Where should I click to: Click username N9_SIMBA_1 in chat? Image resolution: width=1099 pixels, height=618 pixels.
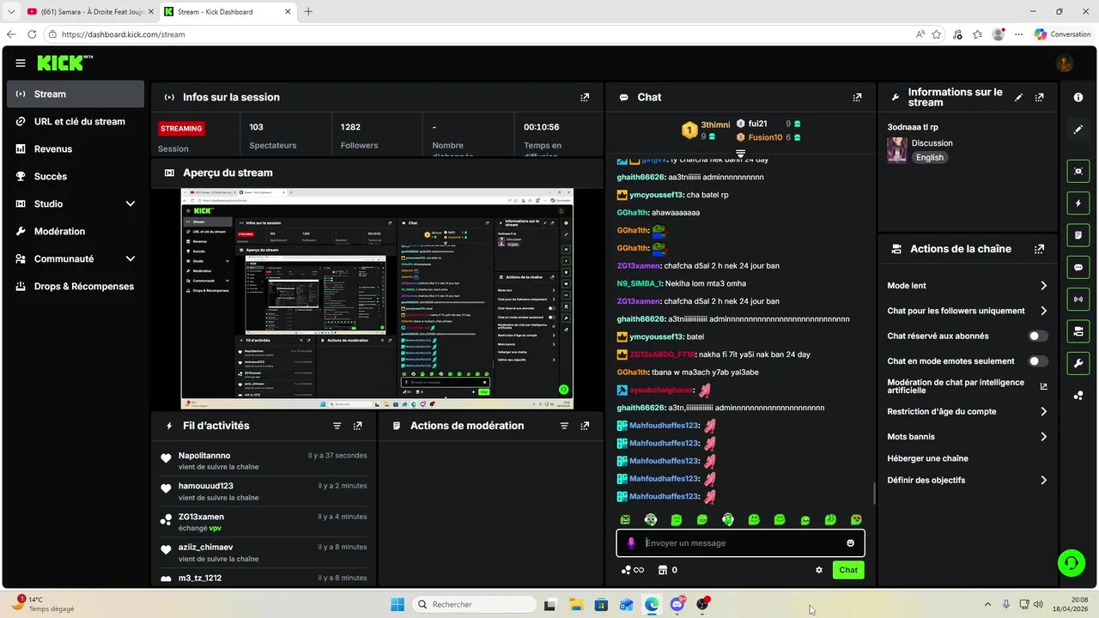pyautogui.click(x=640, y=283)
